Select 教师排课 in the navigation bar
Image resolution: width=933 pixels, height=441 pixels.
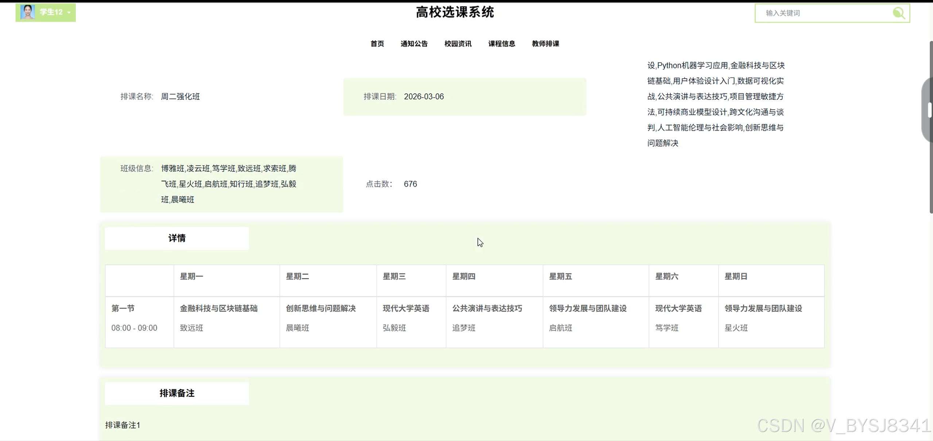click(x=545, y=44)
